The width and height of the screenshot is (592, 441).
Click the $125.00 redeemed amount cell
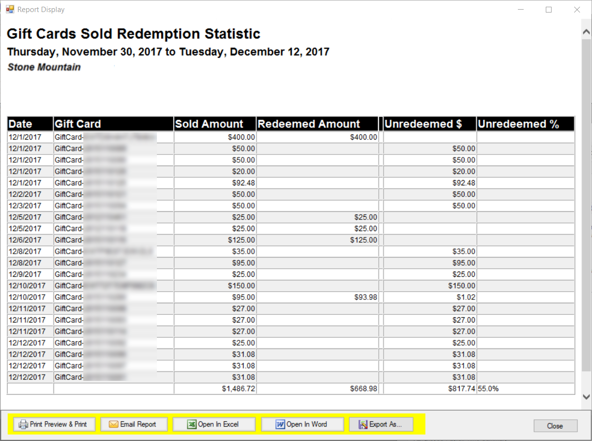coord(318,240)
